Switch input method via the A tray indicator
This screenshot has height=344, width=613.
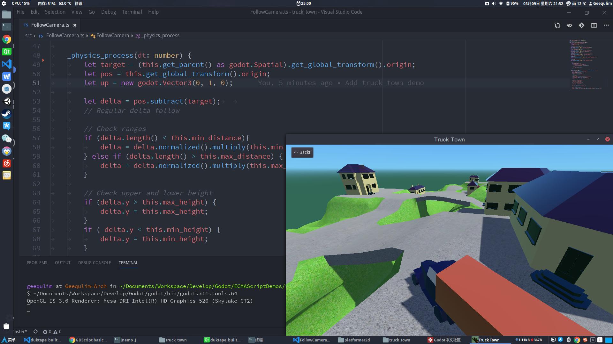pyautogui.click(x=593, y=340)
